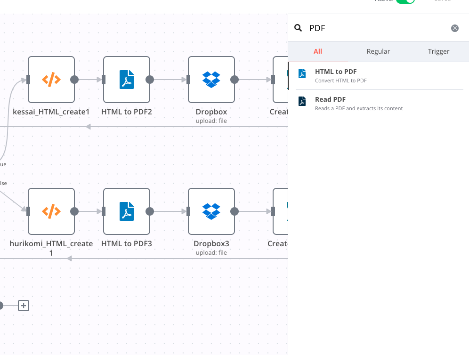Clear the PDF search text
Screen dimensions: 469x355
pos(455,28)
